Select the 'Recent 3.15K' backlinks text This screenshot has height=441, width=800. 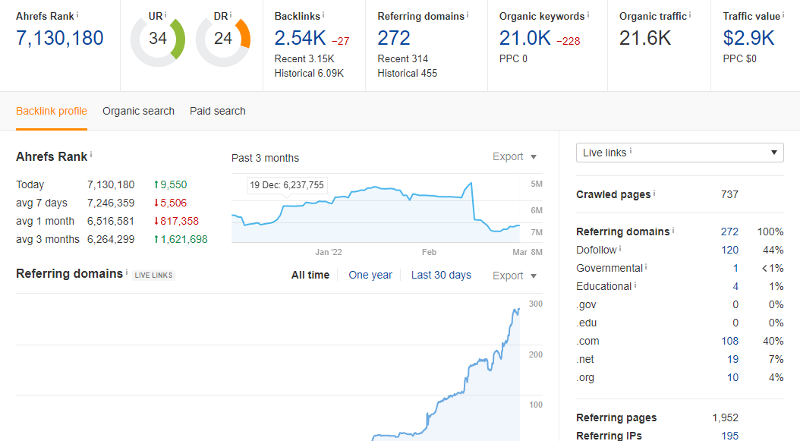click(304, 58)
